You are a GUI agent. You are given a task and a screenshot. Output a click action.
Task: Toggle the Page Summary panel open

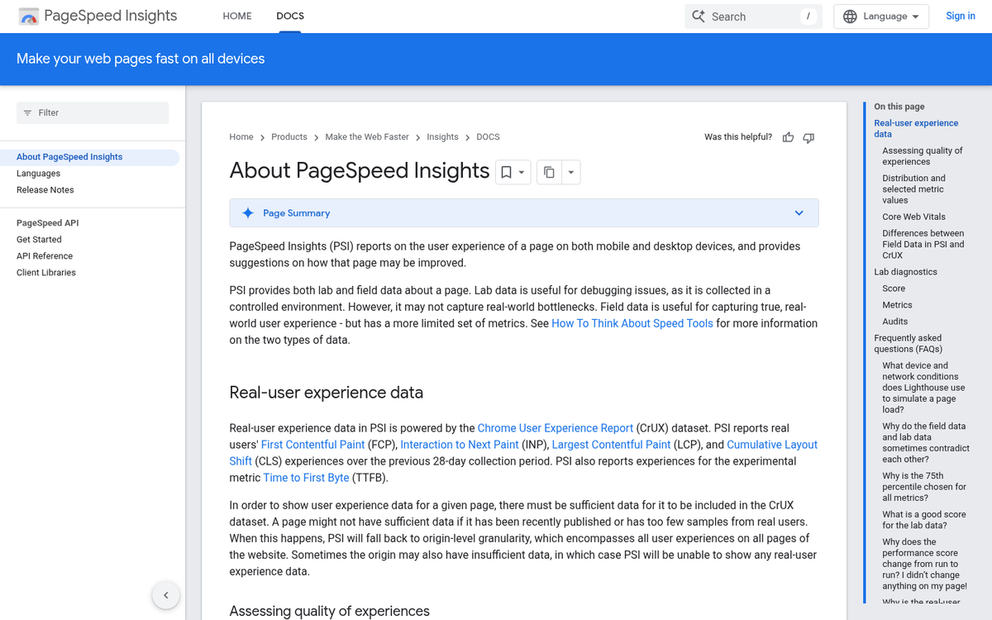click(799, 212)
